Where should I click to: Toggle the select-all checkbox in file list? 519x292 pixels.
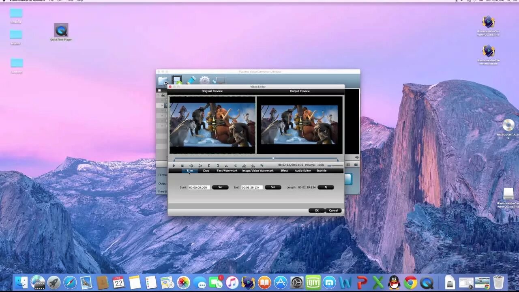(159, 90)
